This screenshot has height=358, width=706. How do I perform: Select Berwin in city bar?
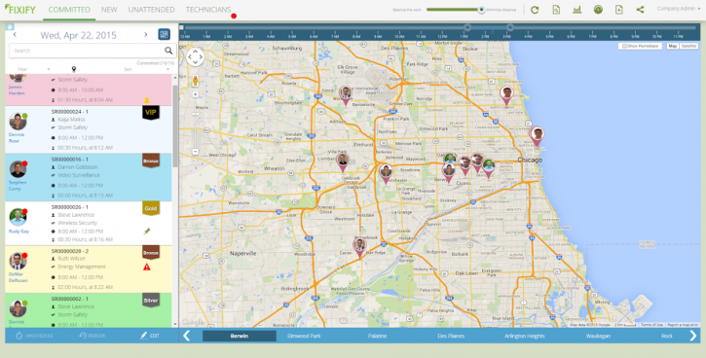point(240,336)
